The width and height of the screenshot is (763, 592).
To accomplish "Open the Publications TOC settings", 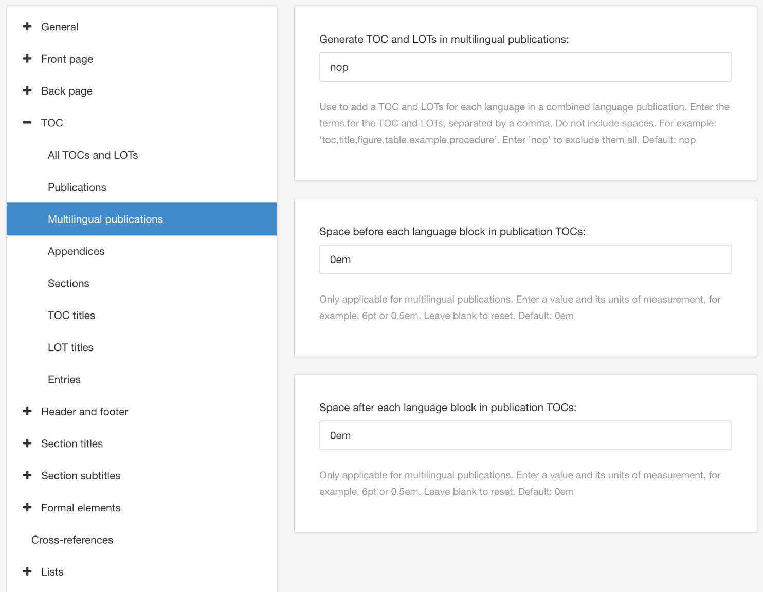I will [77, 187].
